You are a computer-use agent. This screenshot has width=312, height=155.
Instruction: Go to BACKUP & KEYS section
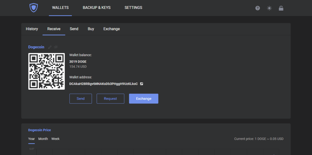point(97,8)
